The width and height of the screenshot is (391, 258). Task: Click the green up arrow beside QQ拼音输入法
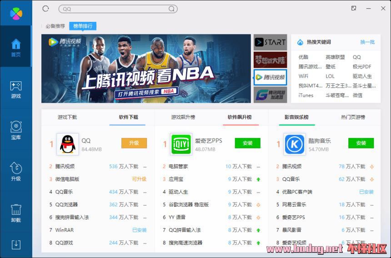point(258,230)
